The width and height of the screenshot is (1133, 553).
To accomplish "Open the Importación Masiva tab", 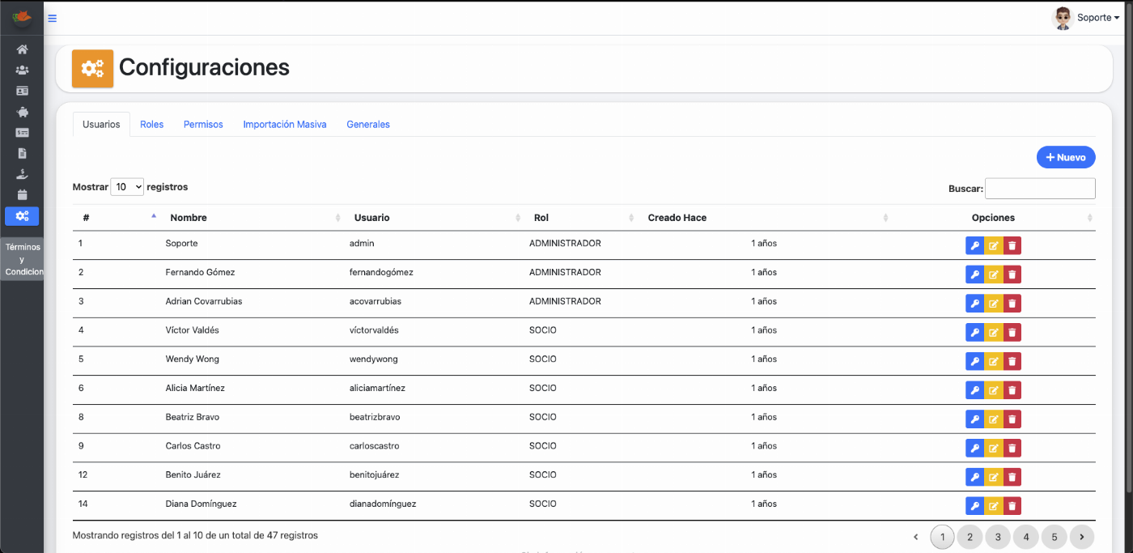I will [285, 125].
